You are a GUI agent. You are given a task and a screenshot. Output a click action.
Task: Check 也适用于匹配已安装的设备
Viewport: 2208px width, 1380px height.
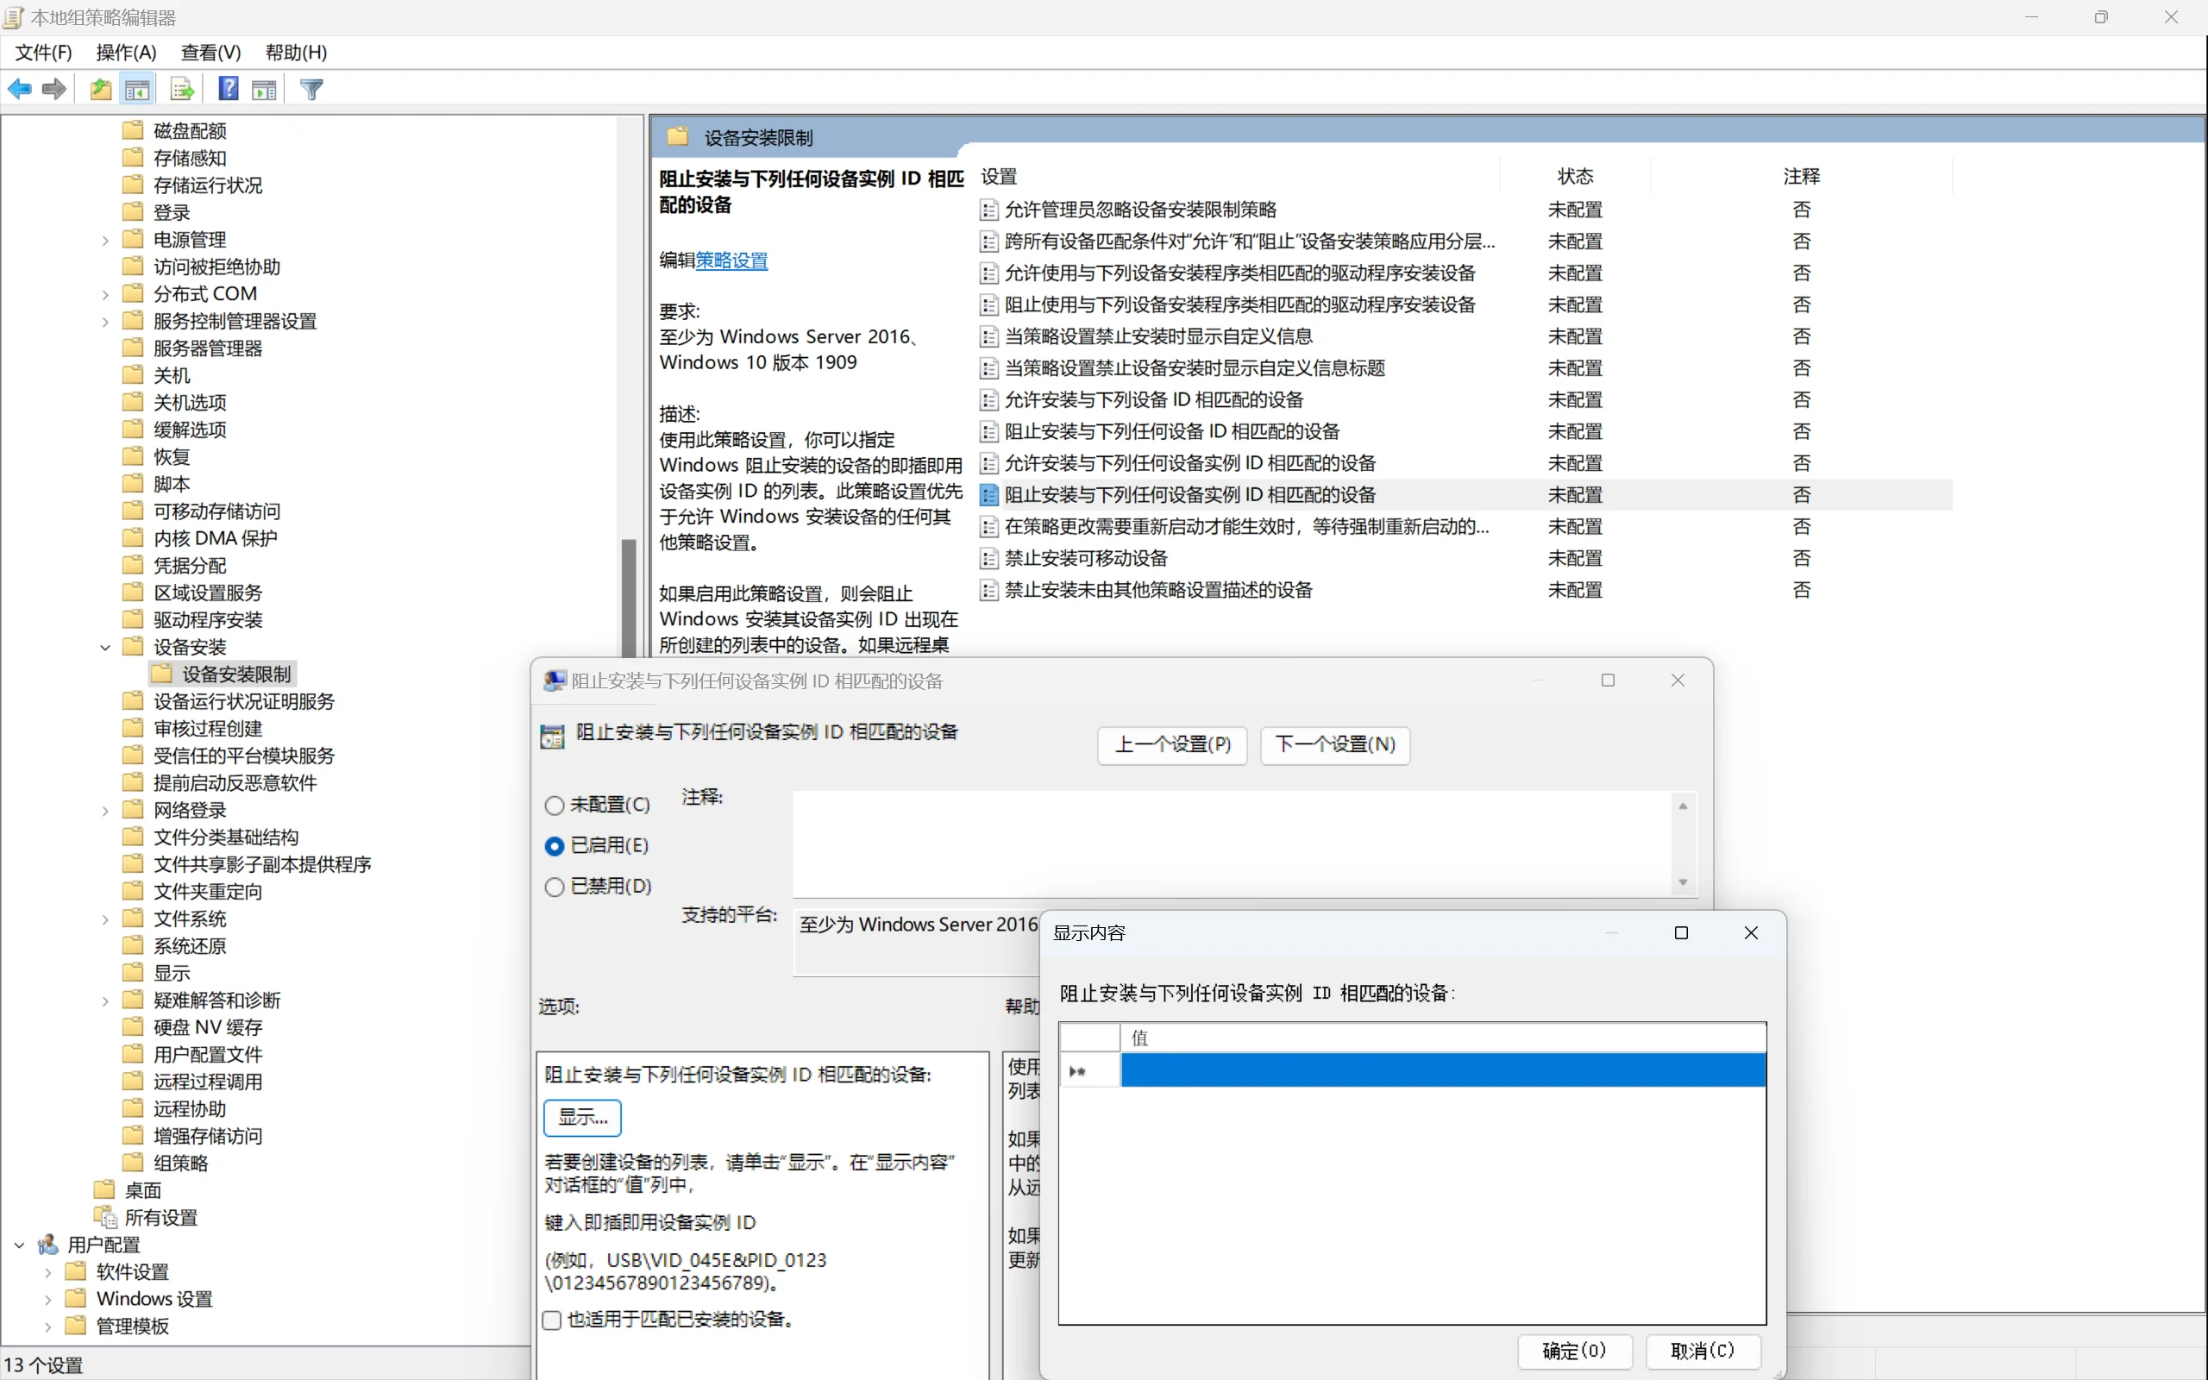[552, 1320]
